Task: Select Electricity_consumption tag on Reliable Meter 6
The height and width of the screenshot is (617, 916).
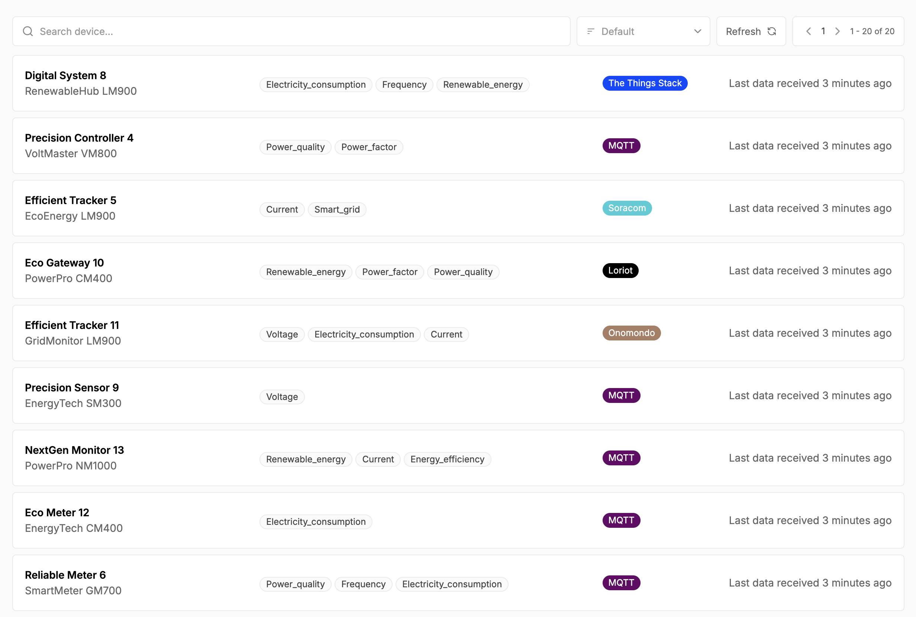Action: coord(452,584)
